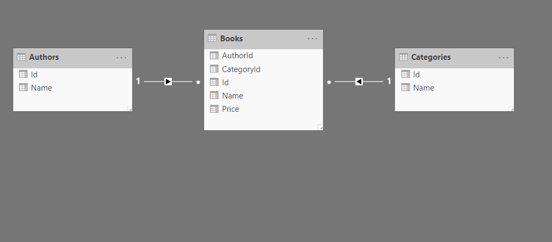Click the column icon beside Price
Image resolution: width=552 pixels, height=242 pixels.
coord(214,109)
